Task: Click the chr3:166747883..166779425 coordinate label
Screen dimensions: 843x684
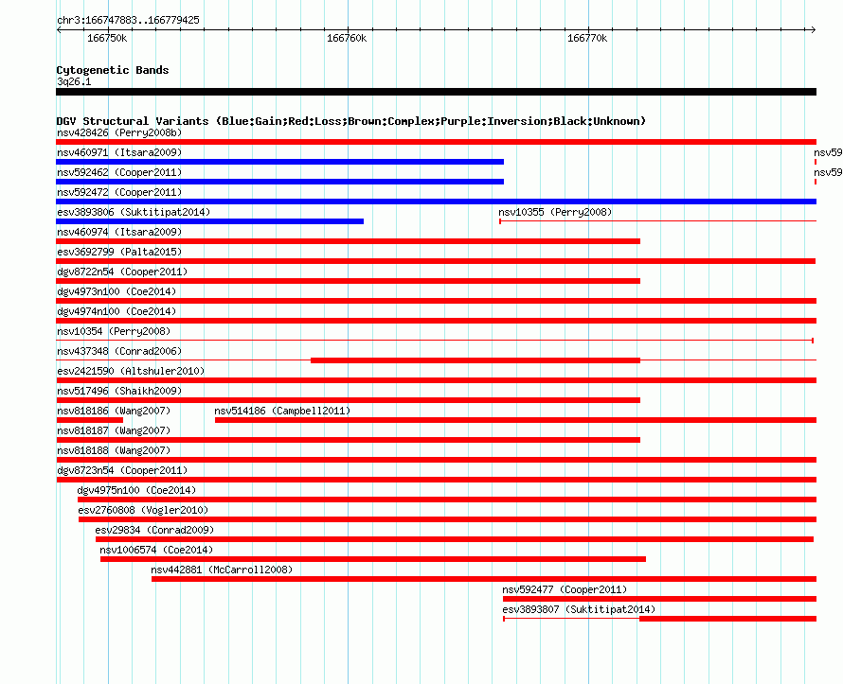Action: tap(128, 20)
